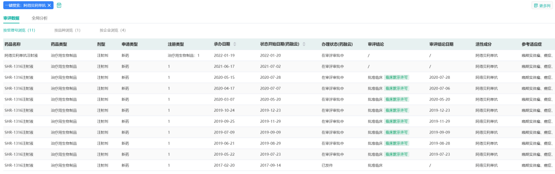The width and height of the screenshot is (555, 174).
Task: Click the 药品名称 column header
Action: [13, 44]
